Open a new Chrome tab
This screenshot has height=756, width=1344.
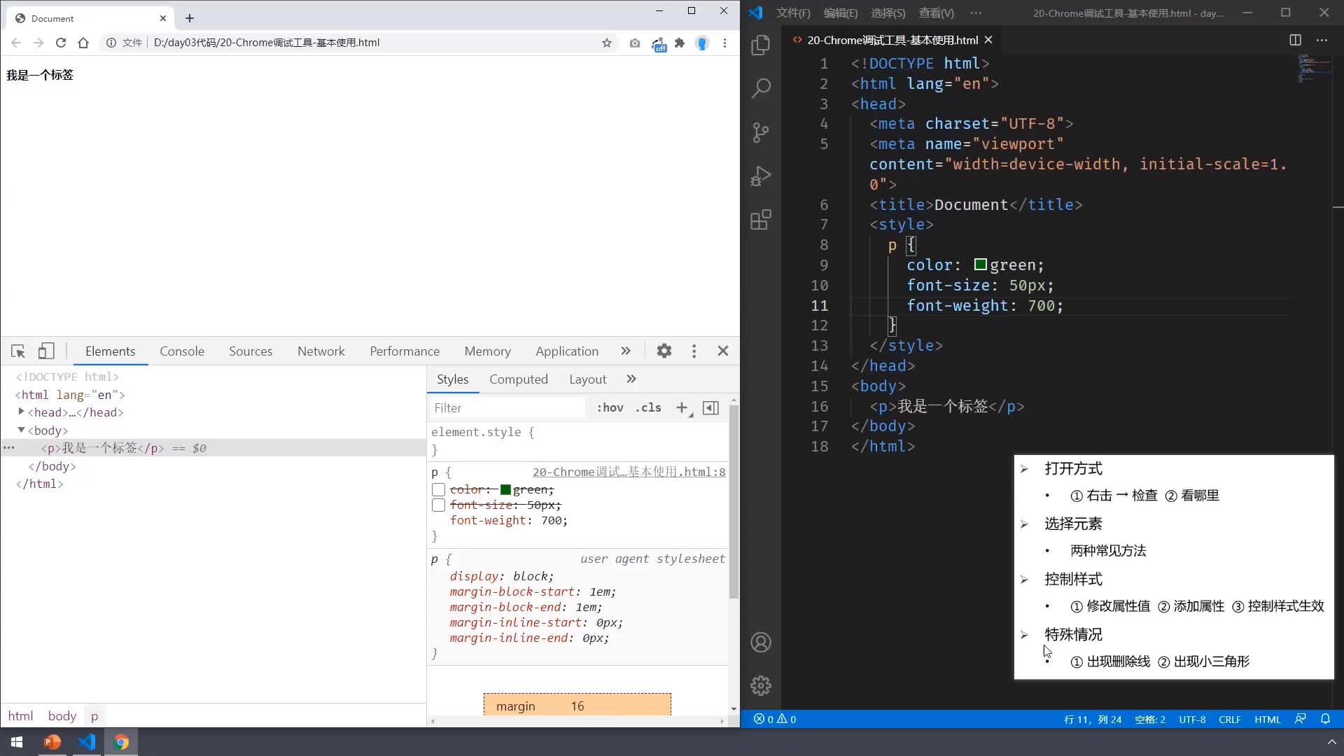click(190, 18)
